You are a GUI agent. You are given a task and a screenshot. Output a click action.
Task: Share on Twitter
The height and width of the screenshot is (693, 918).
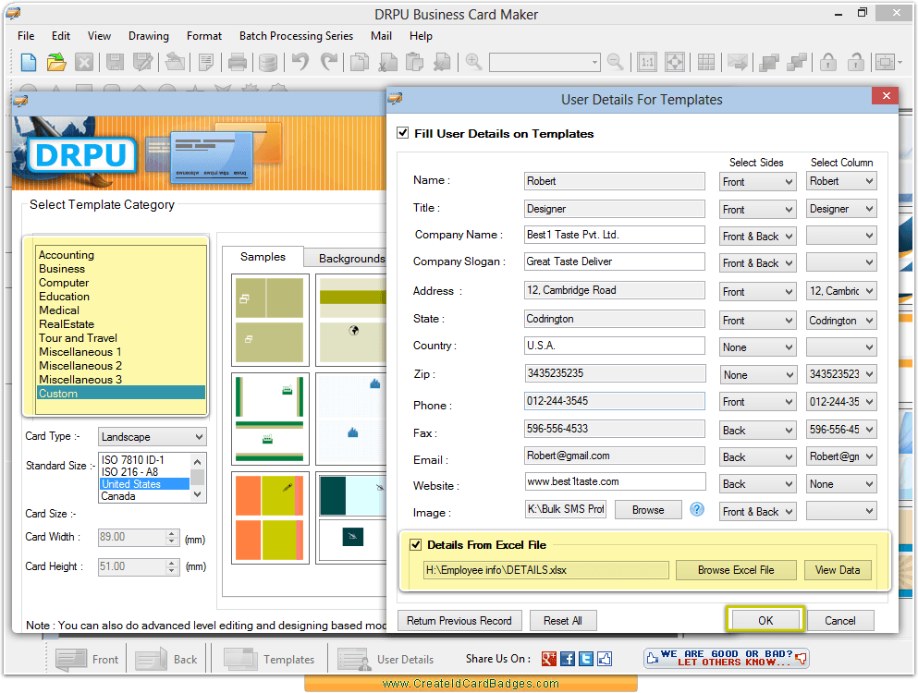pyautogui.click(x=586, y=659)
